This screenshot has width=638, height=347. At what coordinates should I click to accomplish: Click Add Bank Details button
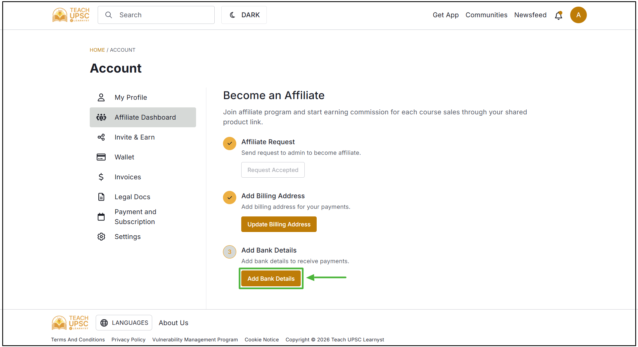click(271, 279)
